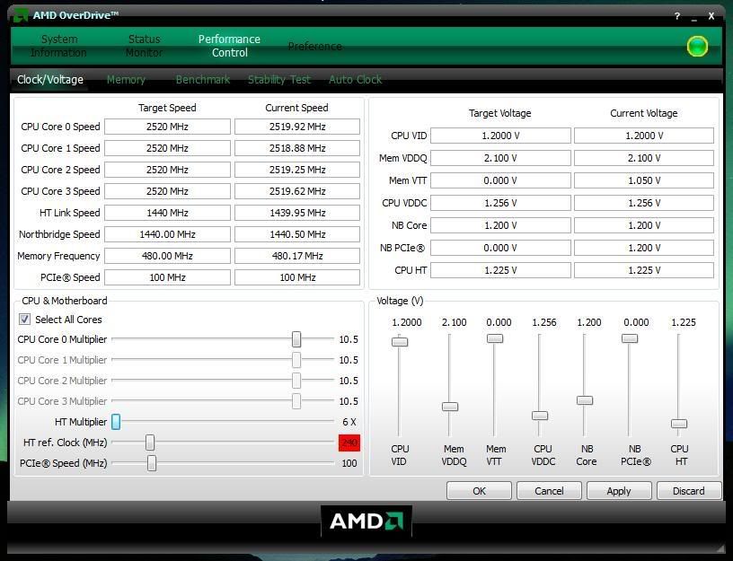Click the PCIe Speed slider handle
The width and height of the screenshot is (733, 561).
point(152,463)
